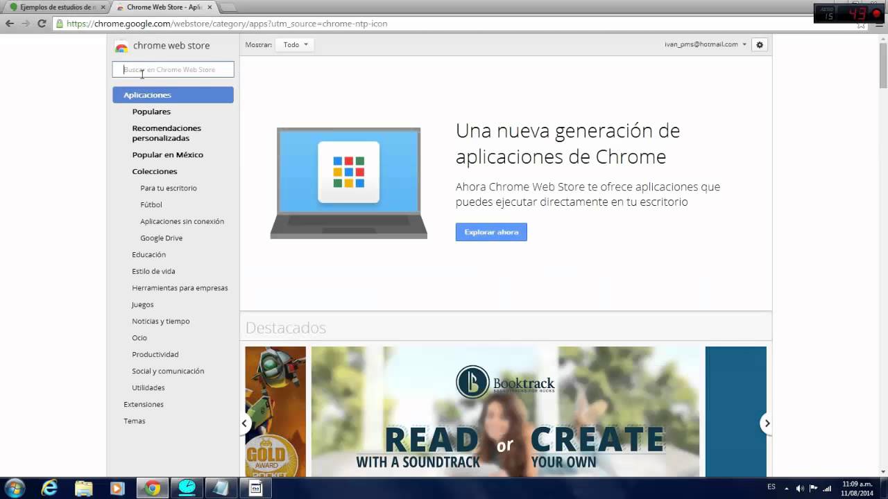The height and width of the screenshot is (499, 888).
Task: Click the Explorar ahora button
Action: (x=491, y=232)
